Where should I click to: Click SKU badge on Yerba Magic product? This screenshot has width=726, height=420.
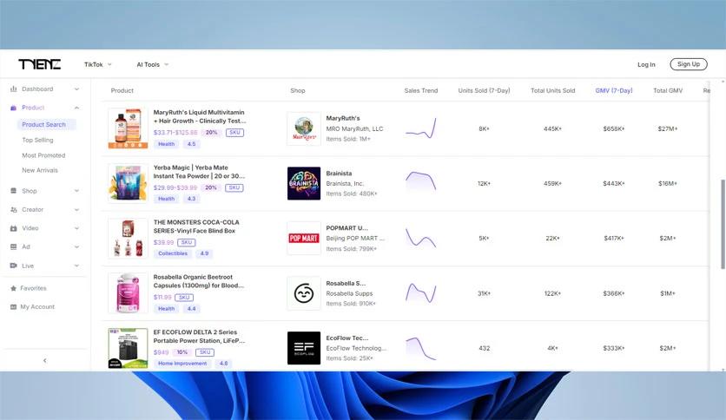pyautogui.click(x=234, y=187)
